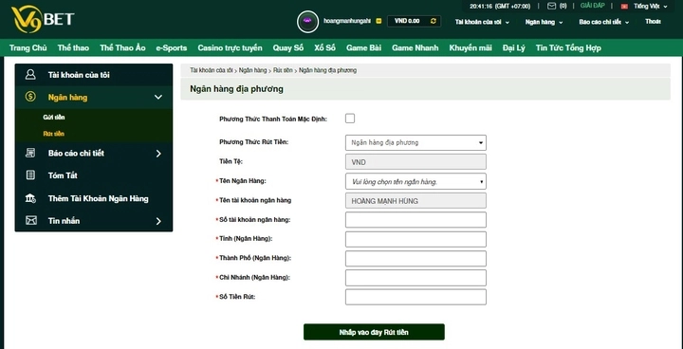This screenshot has width=683, height=349.
Task: Expand Báo cáo chi tiết header dropdown
Action: point(603,22)
